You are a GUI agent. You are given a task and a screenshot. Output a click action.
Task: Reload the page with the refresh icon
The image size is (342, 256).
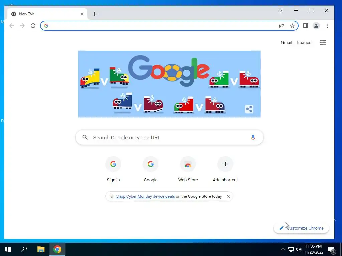pyautogui.click(x=33, y=26)
